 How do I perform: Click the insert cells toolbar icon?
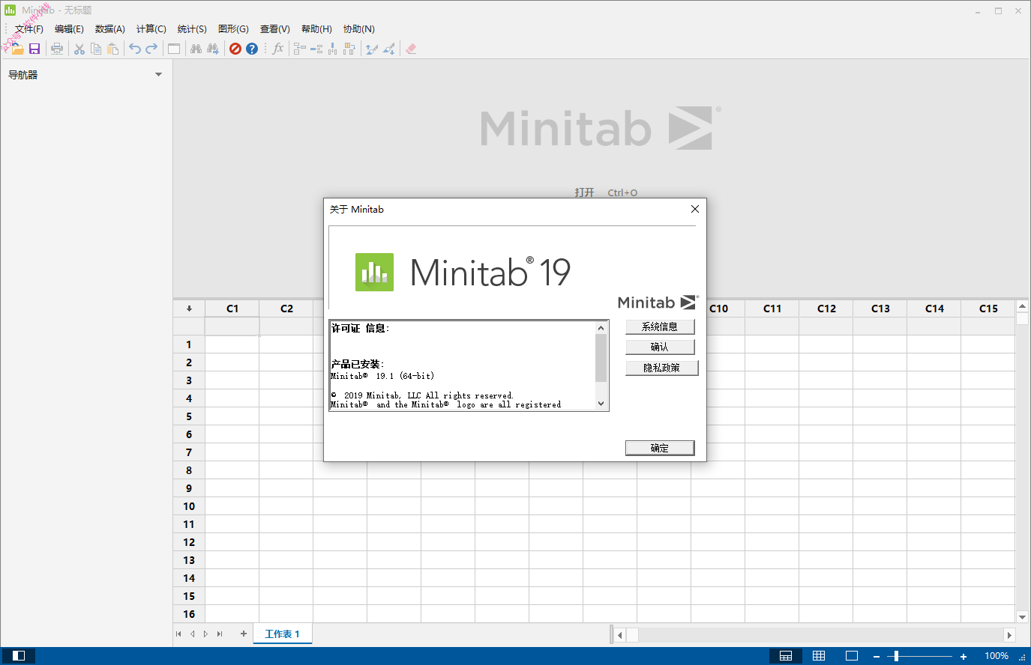(x=300, y=49)
